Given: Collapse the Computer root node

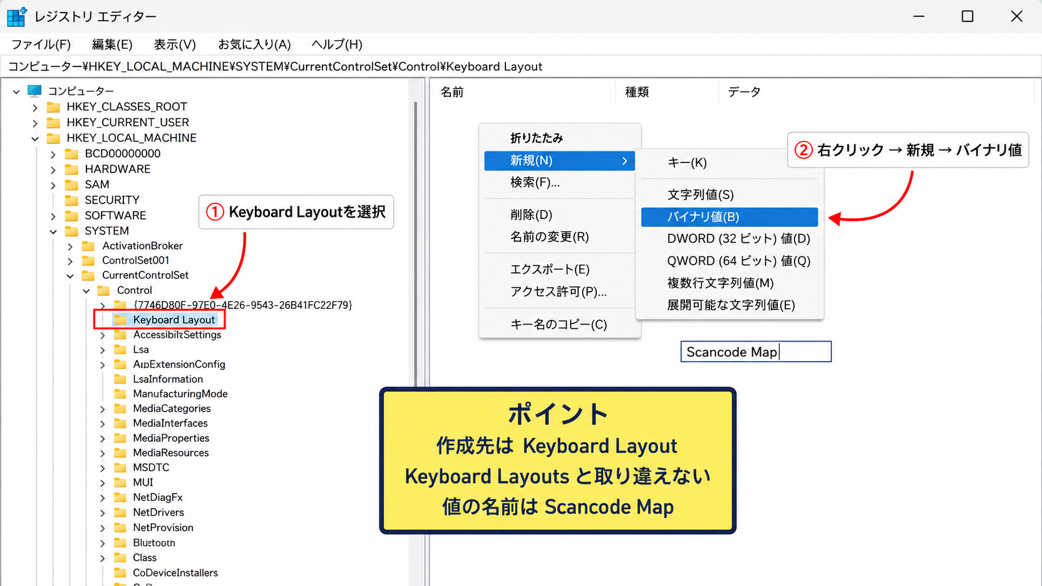Looking at the screenshot, I should pyautogui.click(x=17, y=92).
